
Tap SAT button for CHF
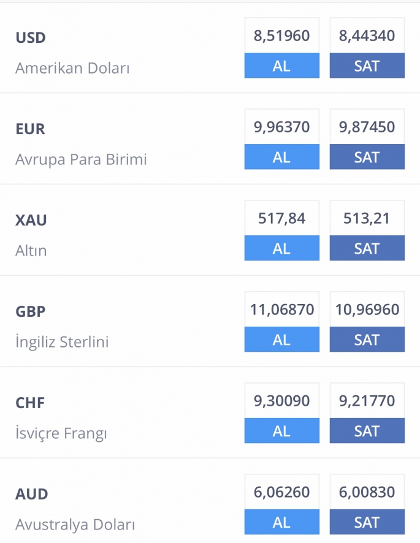click(367, 430)
